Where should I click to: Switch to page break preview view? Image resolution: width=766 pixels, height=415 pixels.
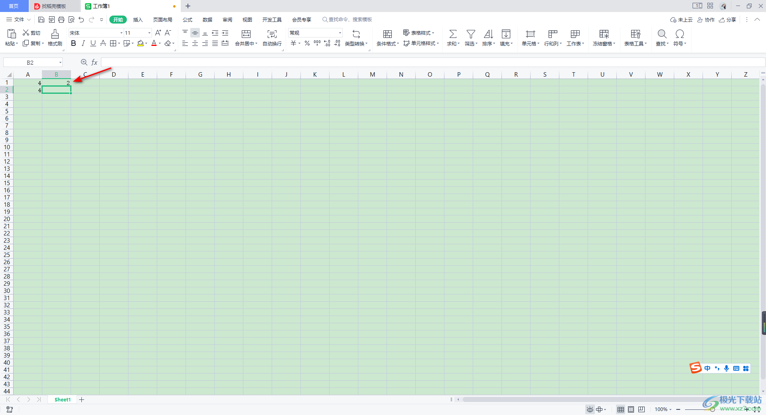(x=642, y=409)
